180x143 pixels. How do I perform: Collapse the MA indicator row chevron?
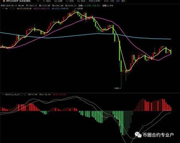coord(3,9)
